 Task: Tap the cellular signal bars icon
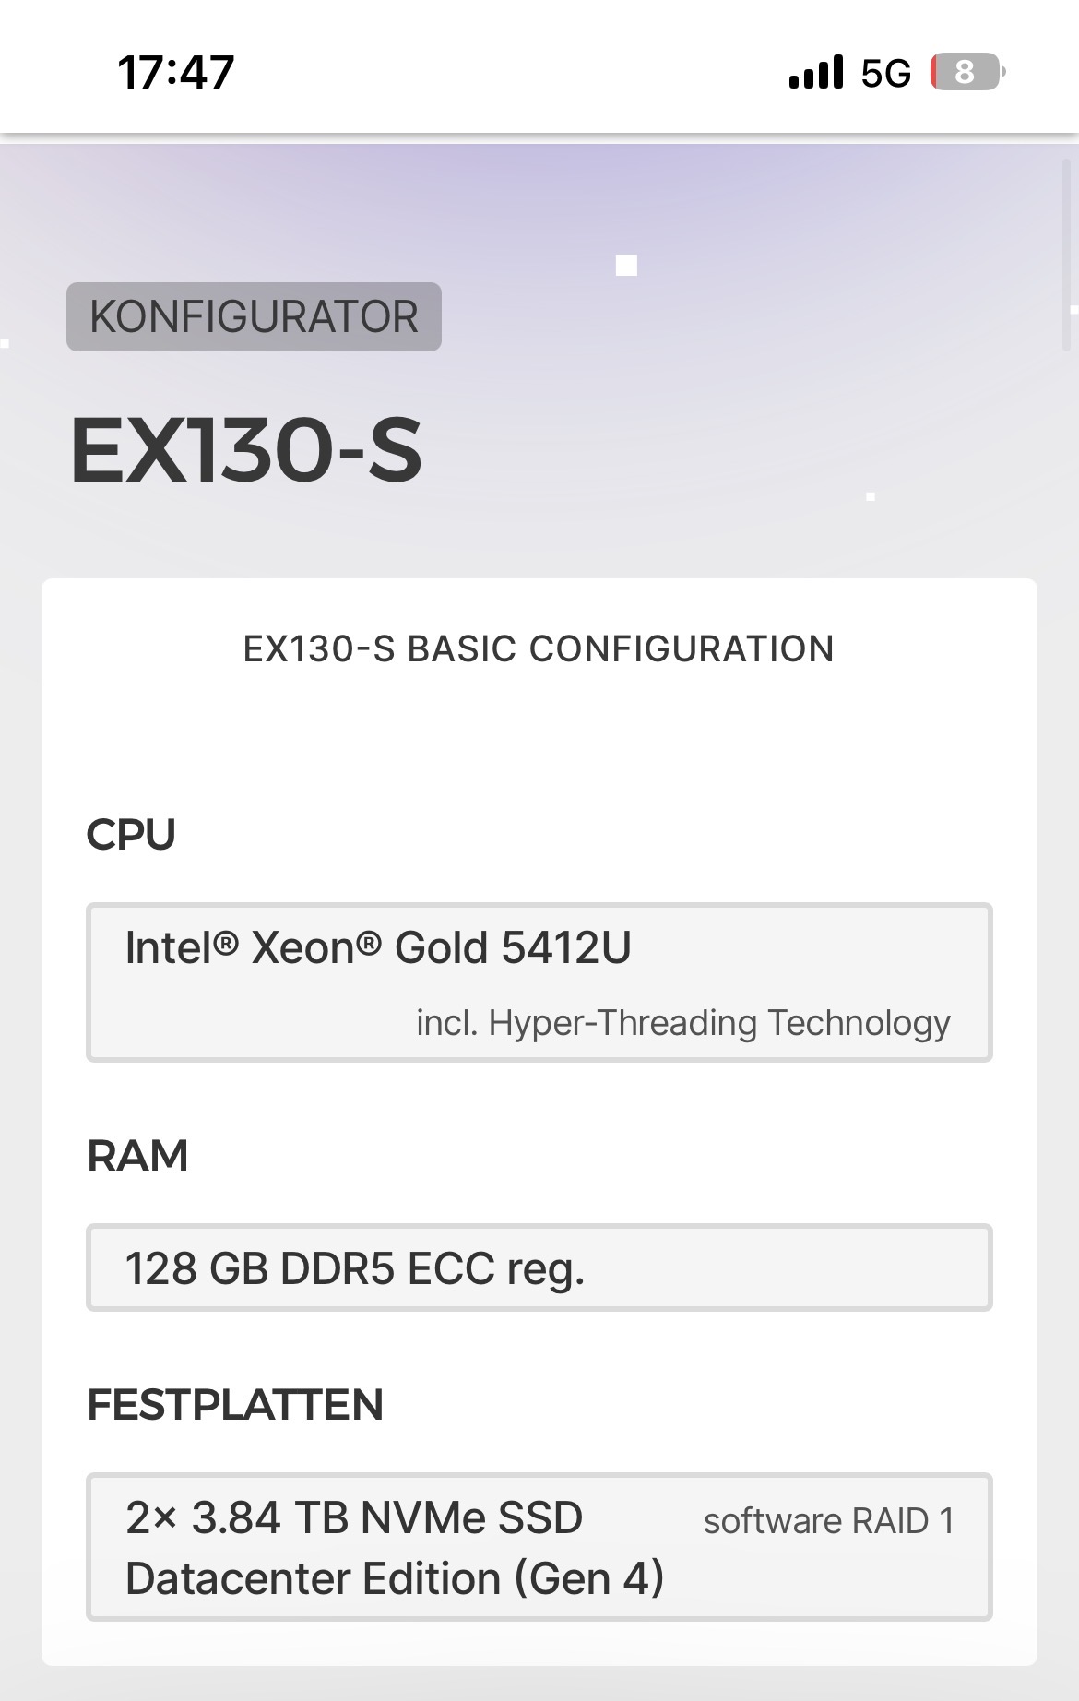pos(816,72)
